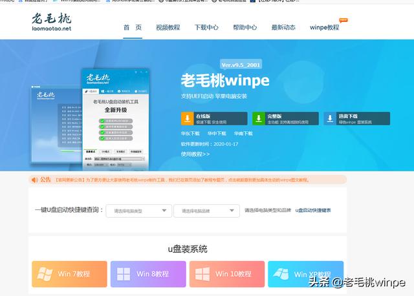Viewport: 414px width, 296px height.
Task: Open the 帮助中心 menu item
Action: [245, 27]
